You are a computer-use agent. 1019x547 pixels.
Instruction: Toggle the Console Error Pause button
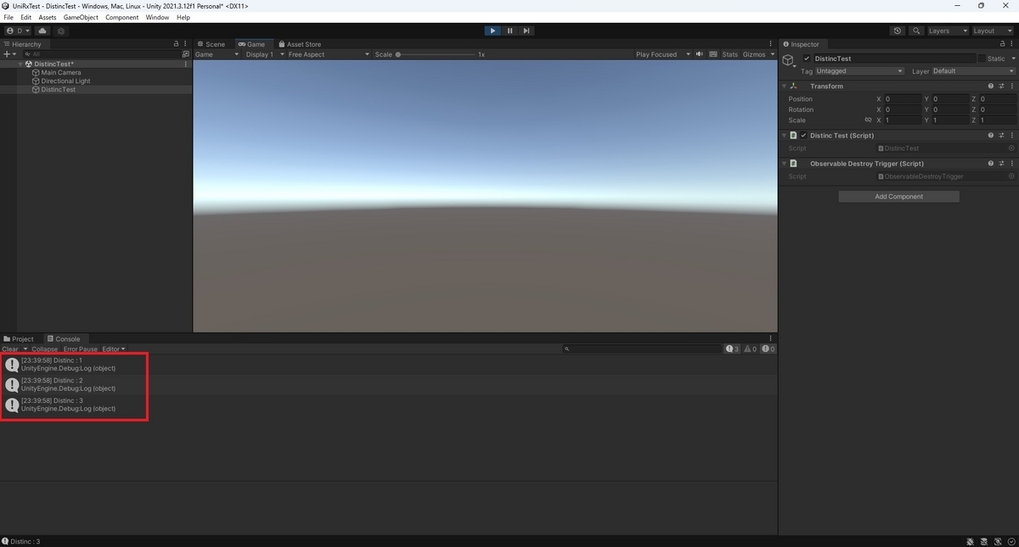[x=81, y=349]
